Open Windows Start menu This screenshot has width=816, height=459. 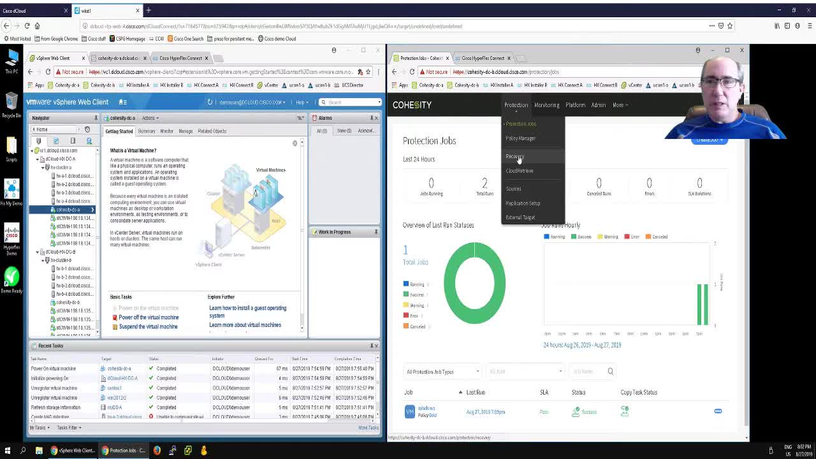coord(7,451)
